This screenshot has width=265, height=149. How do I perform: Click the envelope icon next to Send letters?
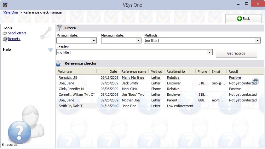pos(5,33)
